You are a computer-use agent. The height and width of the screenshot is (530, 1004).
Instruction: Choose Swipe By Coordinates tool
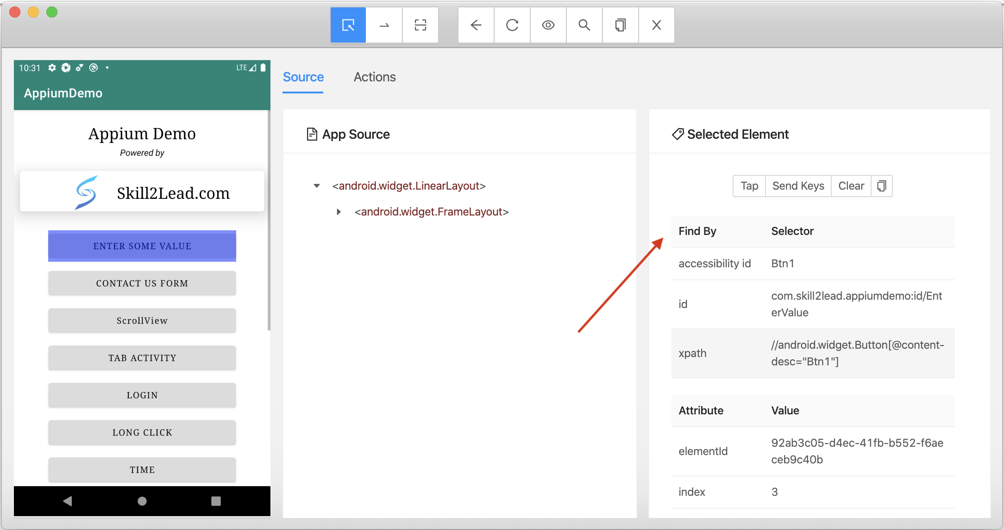click(x=384, y=25)
